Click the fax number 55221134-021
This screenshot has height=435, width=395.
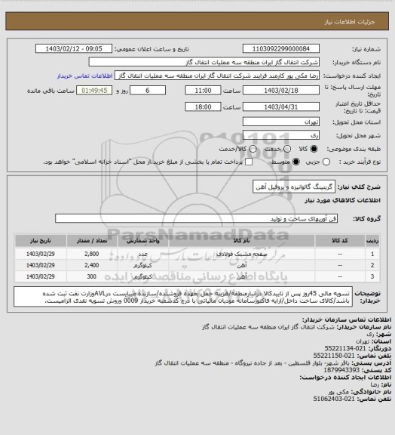click(344, 348)
